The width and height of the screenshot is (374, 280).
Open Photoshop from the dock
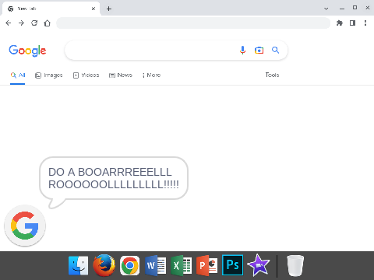pos(233,265)
